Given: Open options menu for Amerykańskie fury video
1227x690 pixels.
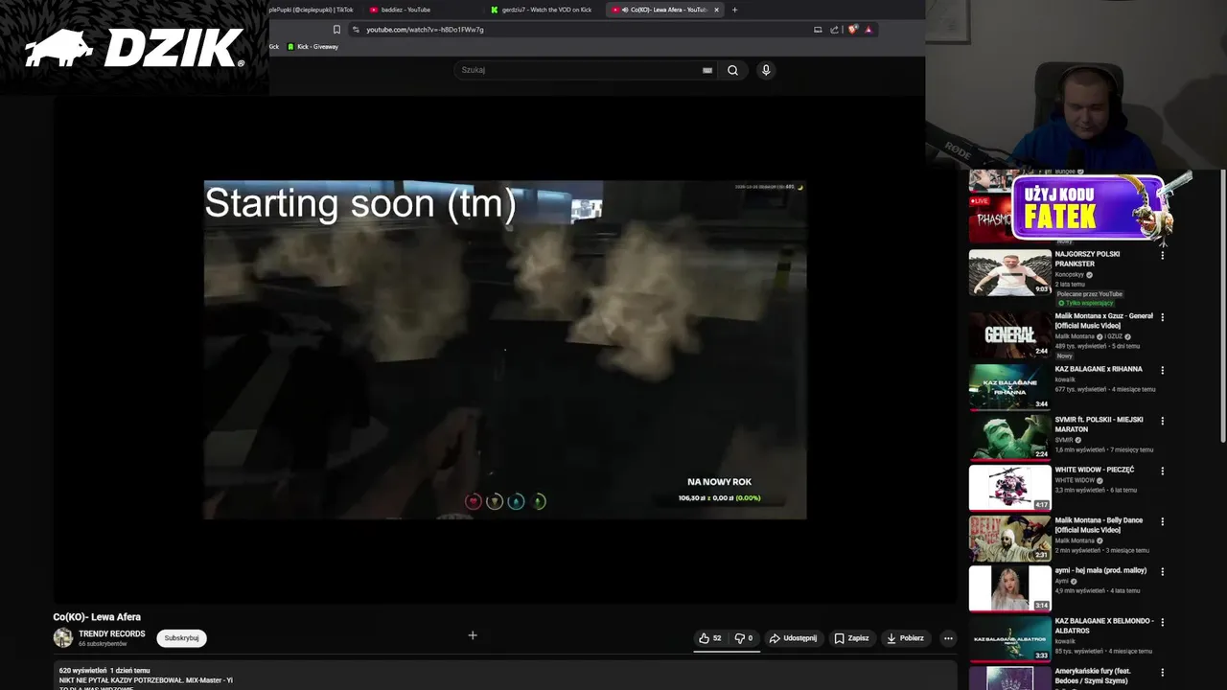Looking at the screenshot, I should tap(1163, 673).
